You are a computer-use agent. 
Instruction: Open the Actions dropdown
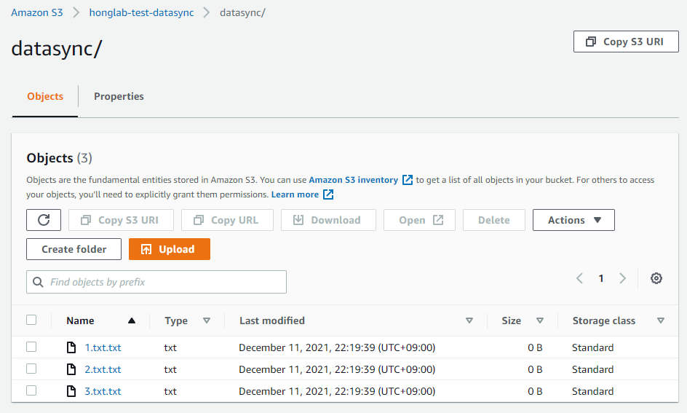click(573, 220)
